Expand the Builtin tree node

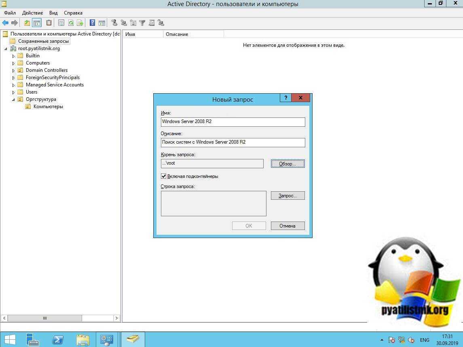click(x=13, y=56)
